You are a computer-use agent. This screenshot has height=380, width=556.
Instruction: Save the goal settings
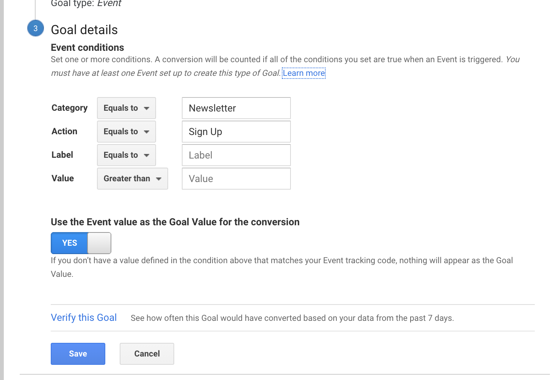[78, 354]
